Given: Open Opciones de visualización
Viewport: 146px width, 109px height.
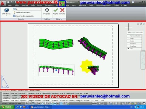Looking at the screenshot, I should tap(23, 16).
